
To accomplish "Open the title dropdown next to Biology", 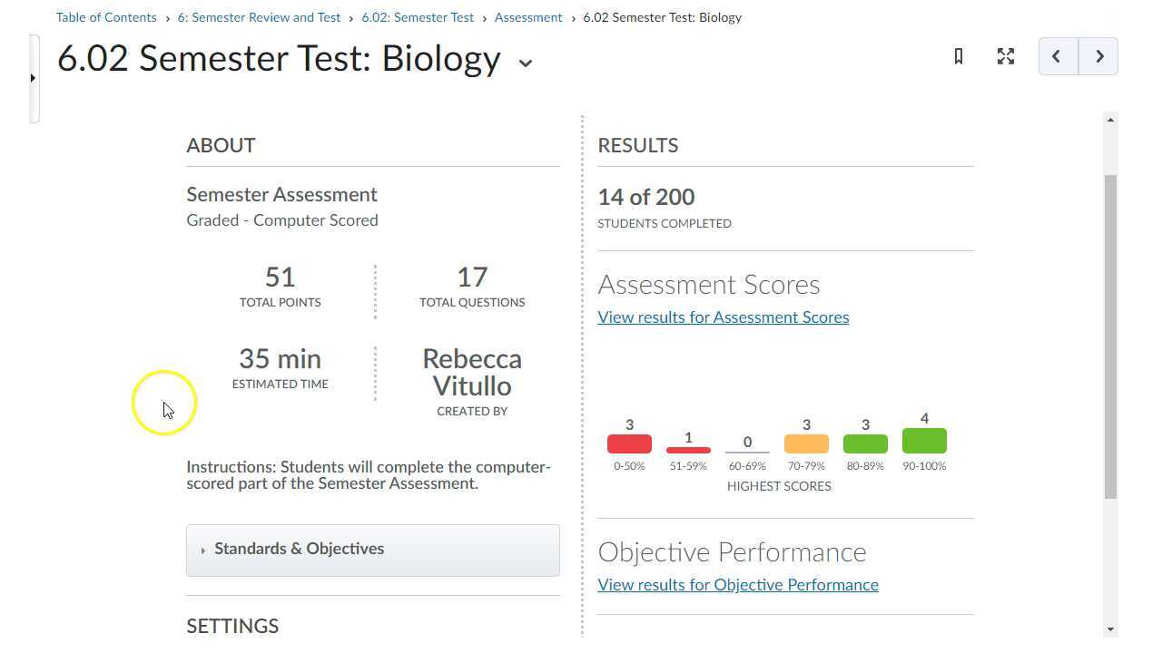I will pyautogui.click(x=525, y=63).
